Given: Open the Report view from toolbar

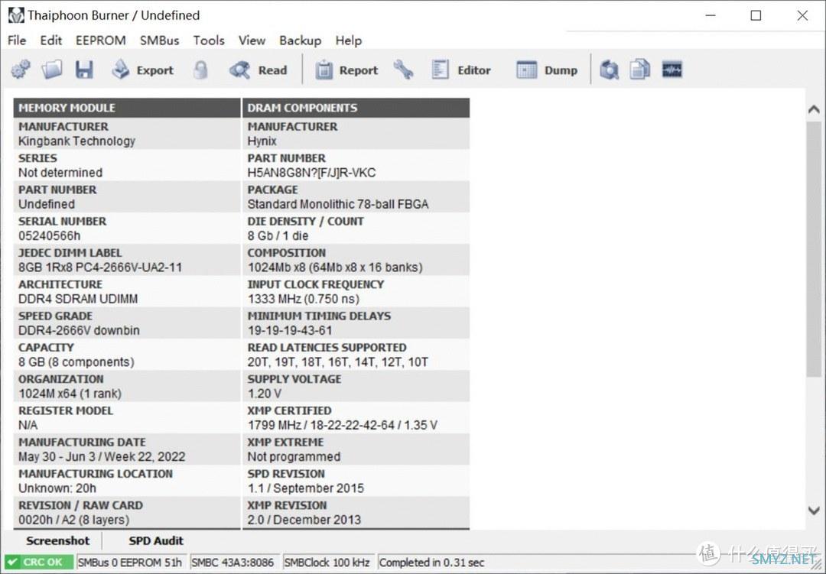Looking at the screenshot, I should tap(346, 70).
